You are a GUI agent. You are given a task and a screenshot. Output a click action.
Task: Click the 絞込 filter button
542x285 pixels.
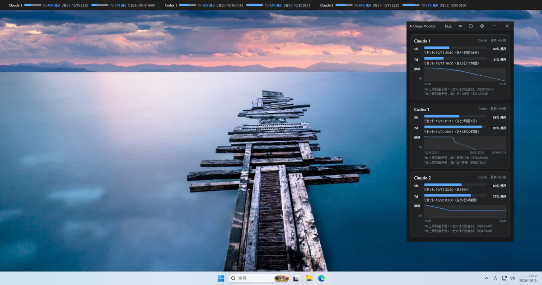[448, 26]
